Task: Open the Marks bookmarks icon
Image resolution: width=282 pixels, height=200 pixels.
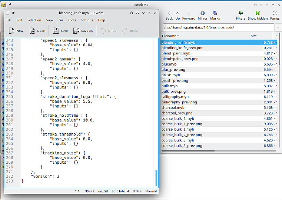Action: point(215,13)
